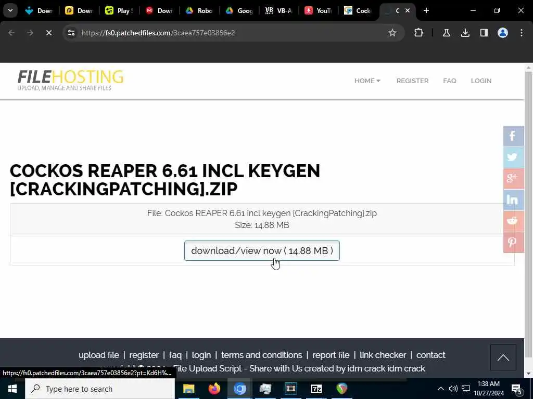Click download/view now (14.88 MB) button
The image size is (533, 399).
[x=262, y=251]
